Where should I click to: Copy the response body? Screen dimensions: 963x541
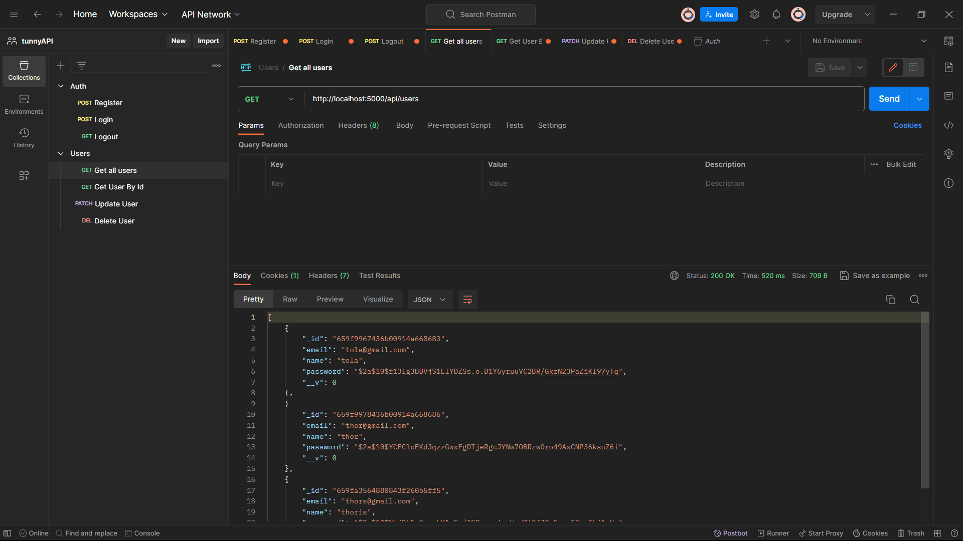(x=891, y=300)
